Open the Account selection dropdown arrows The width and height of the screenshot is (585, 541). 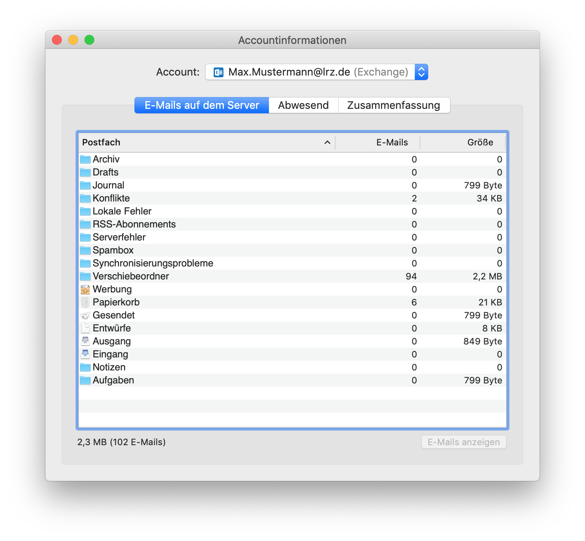coord(421,72)
